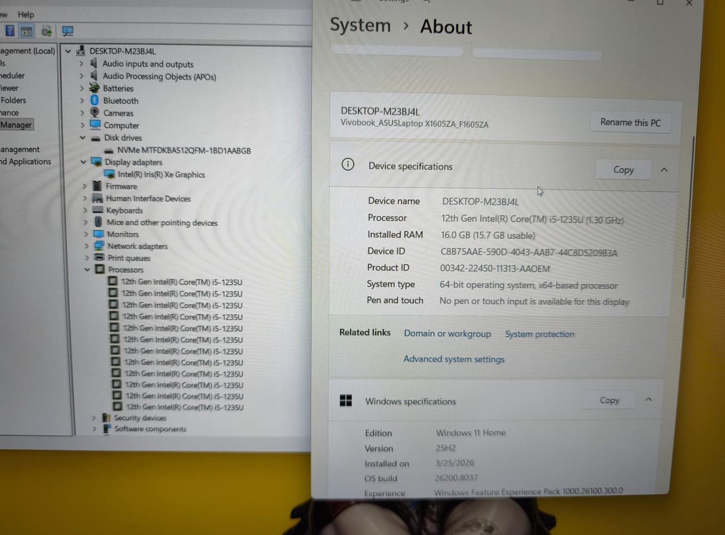Viewport: 725px width, 535px height.
Task: Select the NVMe MTFDKBA512QFM-1BD1AABGB disk drive
Action: [184, 151]
